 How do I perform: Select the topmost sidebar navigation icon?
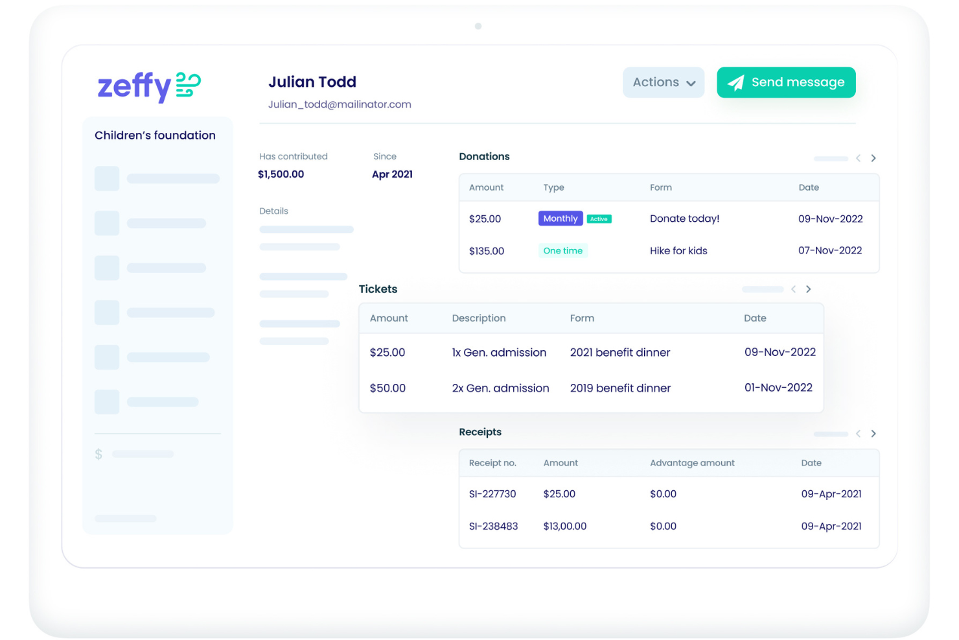point(107,178)
